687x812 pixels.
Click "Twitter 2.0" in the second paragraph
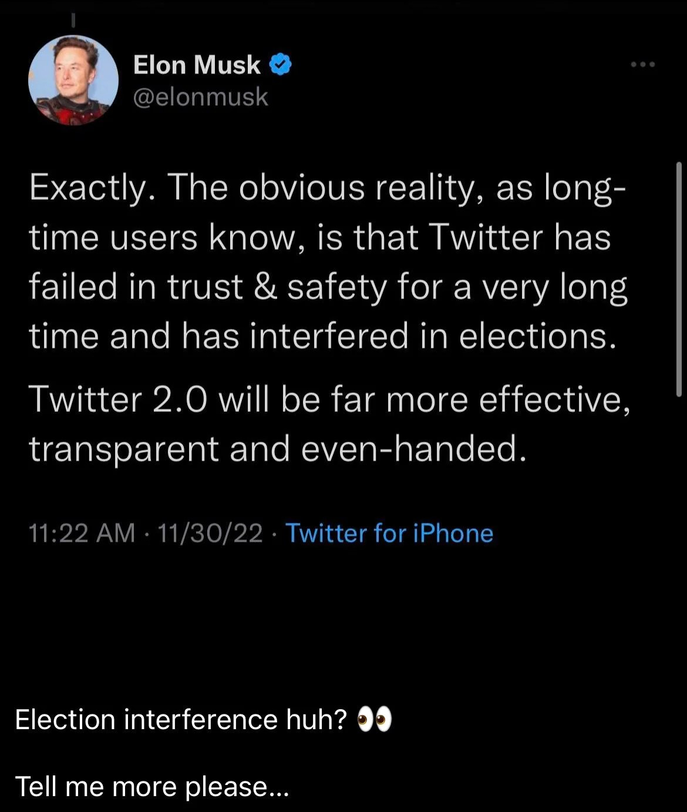119,400
